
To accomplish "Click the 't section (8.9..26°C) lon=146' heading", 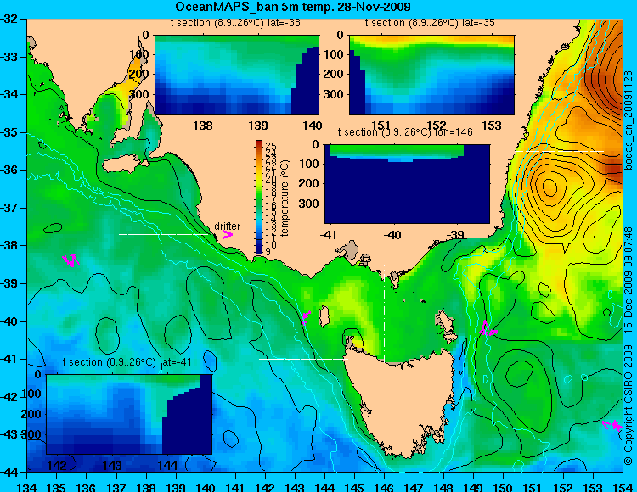I will (405, 132).
